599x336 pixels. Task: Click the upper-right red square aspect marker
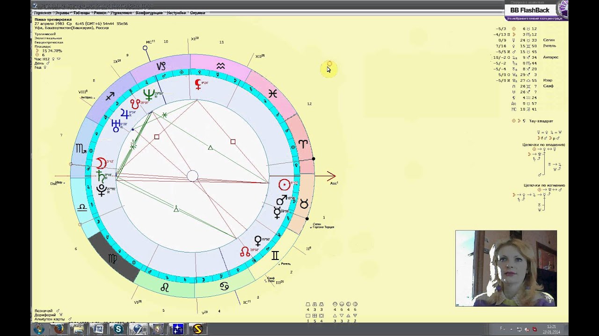[x=233, y=141]
